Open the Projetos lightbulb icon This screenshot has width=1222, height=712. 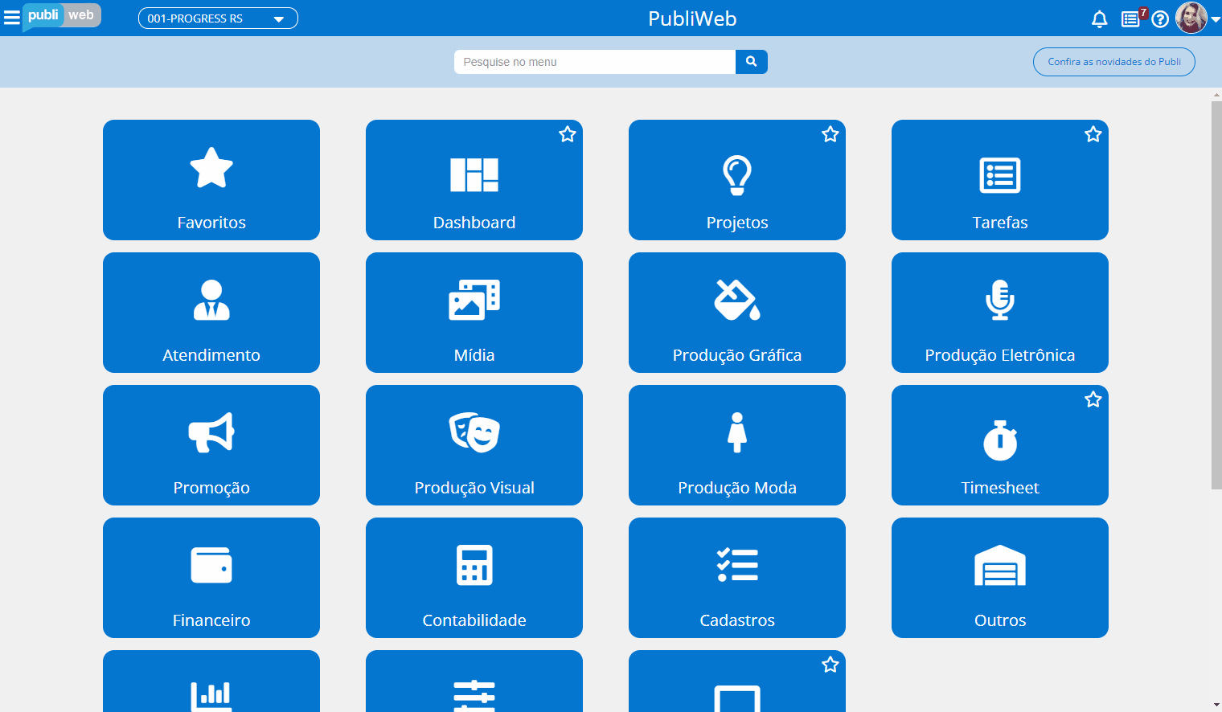click(737, 175)
